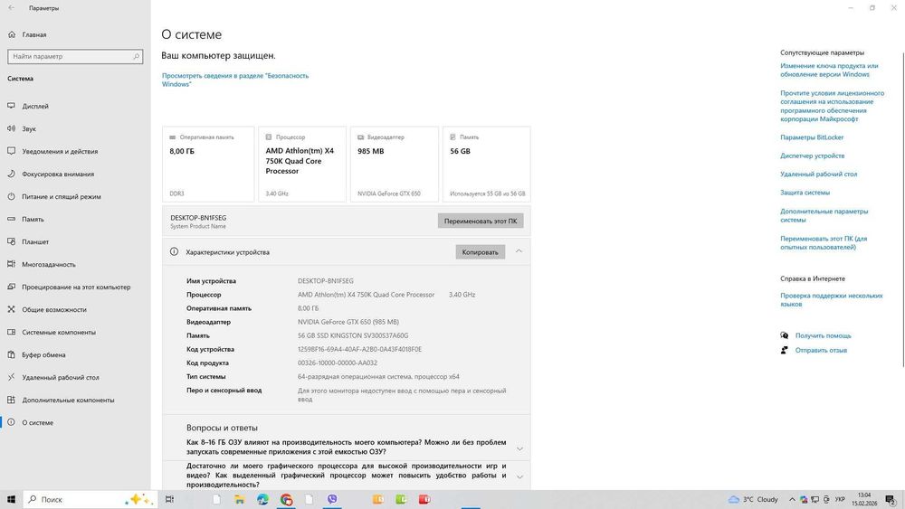
Task: Click the 56 GB SSD KINGSTON value
Action: pyautogui.click(x=353, y=335)
